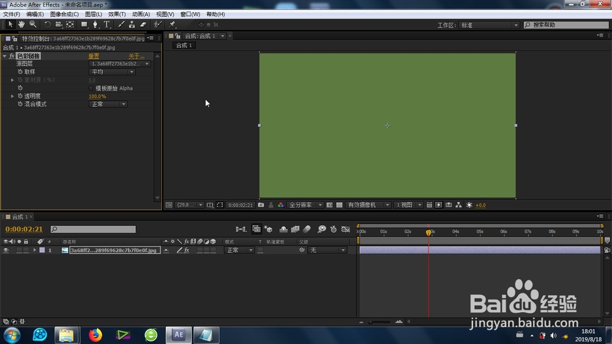Select the Rotation tool
This screenshot has height=344, width=612.
(47, 24)
